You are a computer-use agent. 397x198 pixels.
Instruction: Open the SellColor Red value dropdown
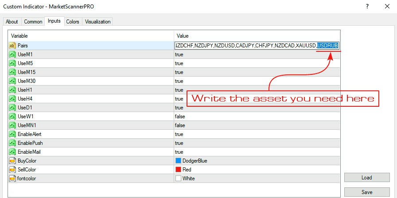tap(257, 170)
